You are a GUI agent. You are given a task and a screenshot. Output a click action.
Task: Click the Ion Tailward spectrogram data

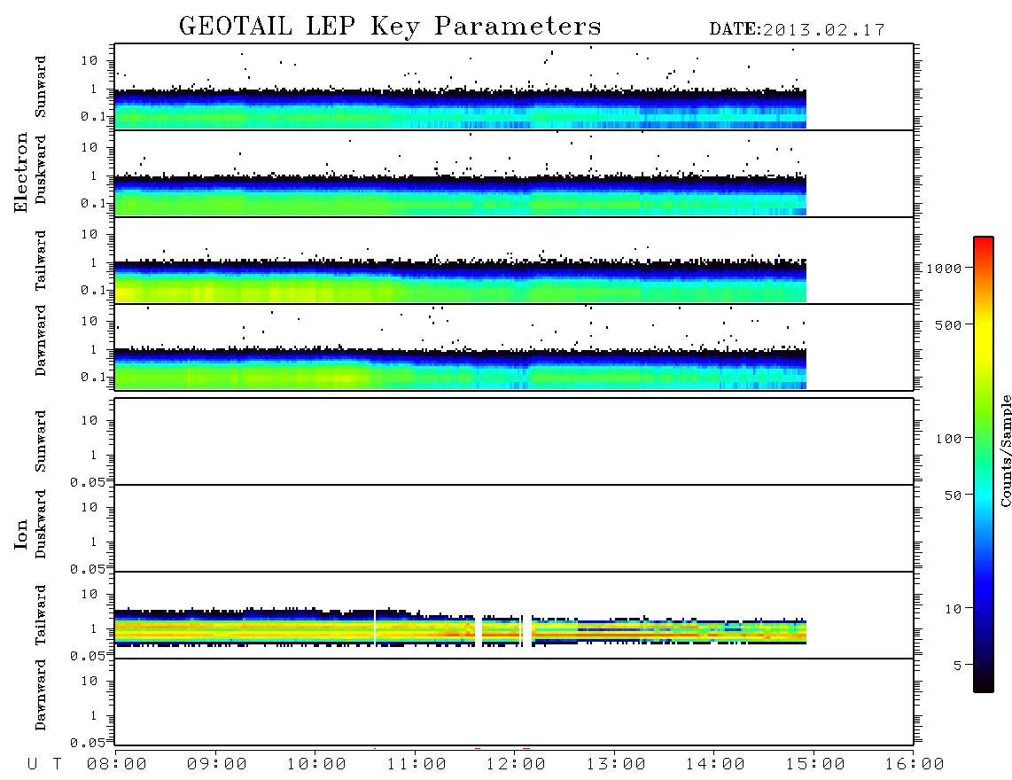pos(460,627)
